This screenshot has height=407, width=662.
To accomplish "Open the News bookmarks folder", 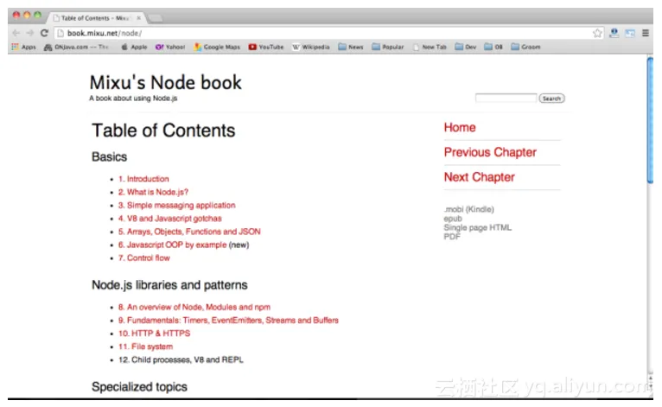I will pyautogui.click(x=351, y=47).
